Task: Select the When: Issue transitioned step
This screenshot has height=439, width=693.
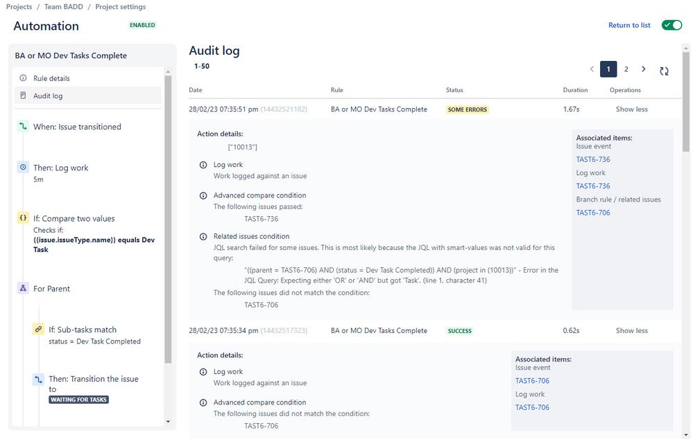Action: tap(77, 127)
